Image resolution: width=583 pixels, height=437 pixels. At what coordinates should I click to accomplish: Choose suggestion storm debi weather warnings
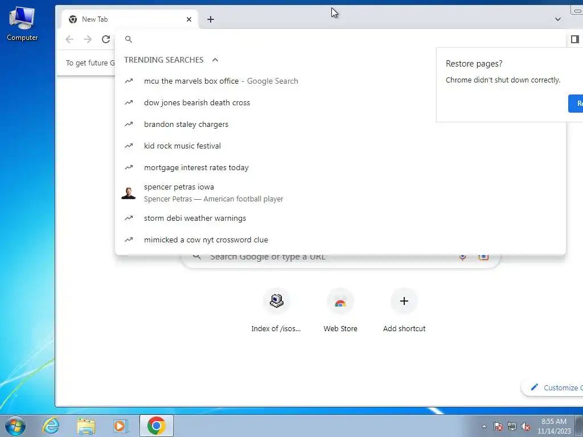[x=340, y=218]
